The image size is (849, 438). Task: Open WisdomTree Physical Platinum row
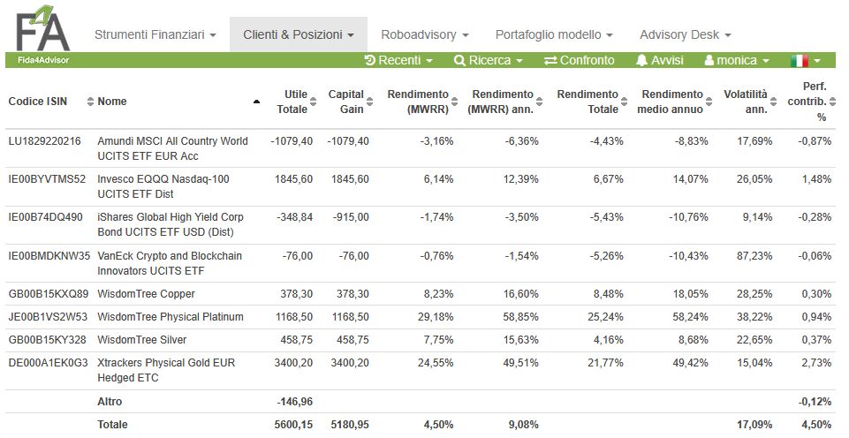coord(171,317)
